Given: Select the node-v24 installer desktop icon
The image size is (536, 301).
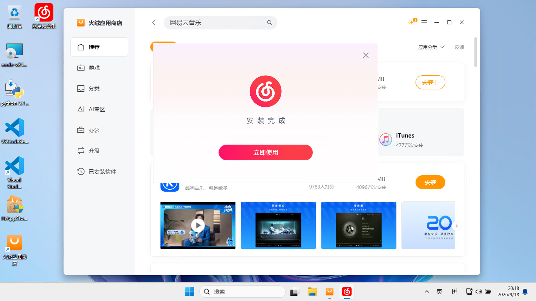Looking at the screenshot, I should coord(15,55).
